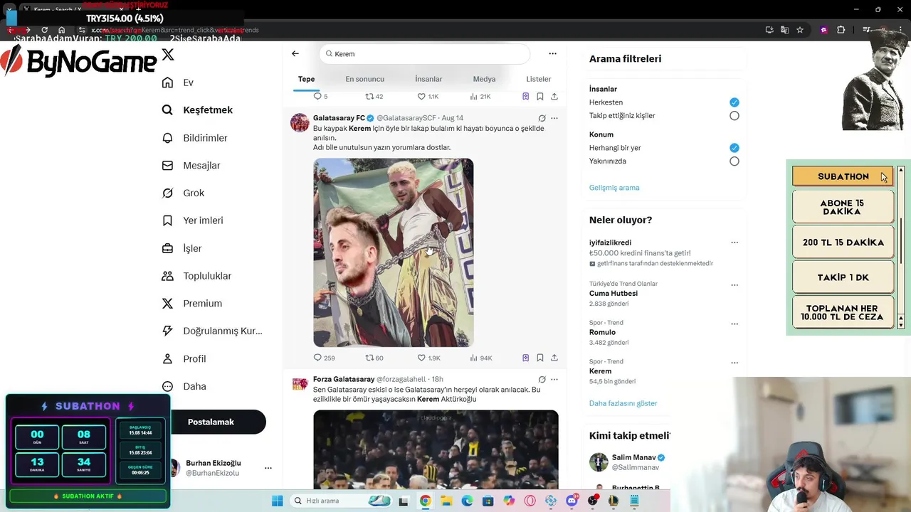Open Opera browser from the taskbar
This screenshot has height=512, width=911.
pos(530,501)
